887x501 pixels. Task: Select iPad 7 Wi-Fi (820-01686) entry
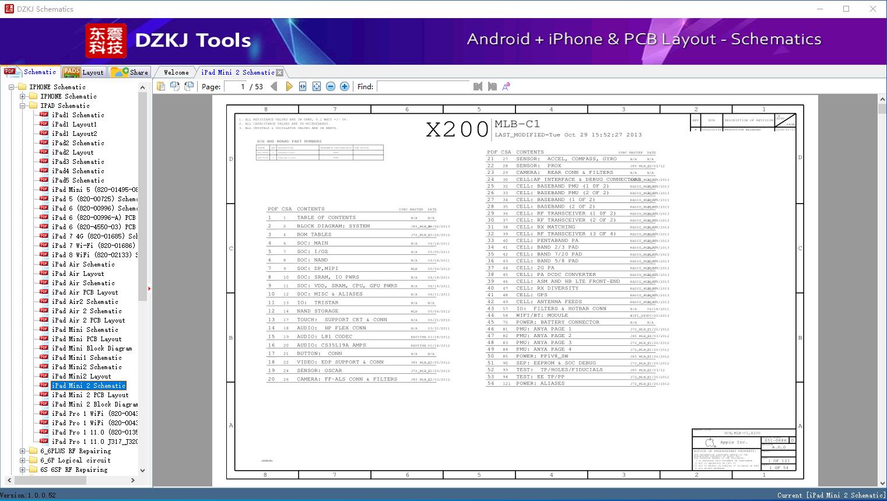(x=93, y=246)
